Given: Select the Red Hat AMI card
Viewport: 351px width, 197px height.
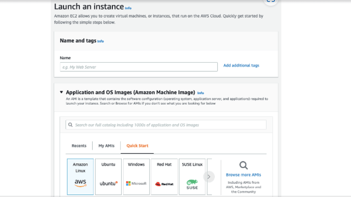Looking at the screenshot, I should coord(164,176).
